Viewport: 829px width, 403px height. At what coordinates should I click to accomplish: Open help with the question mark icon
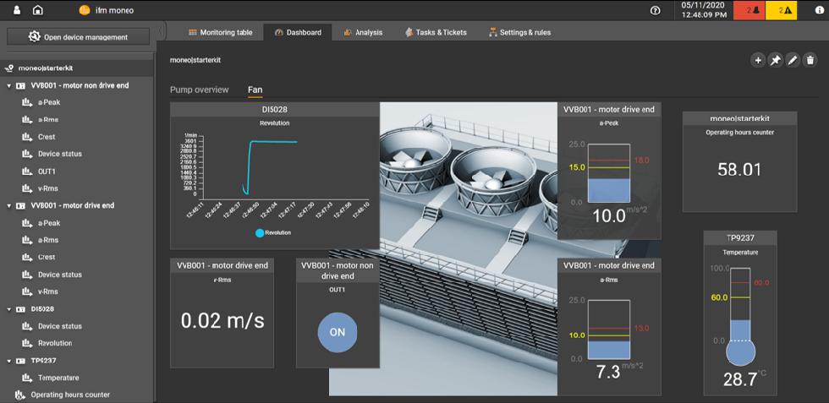656,10
